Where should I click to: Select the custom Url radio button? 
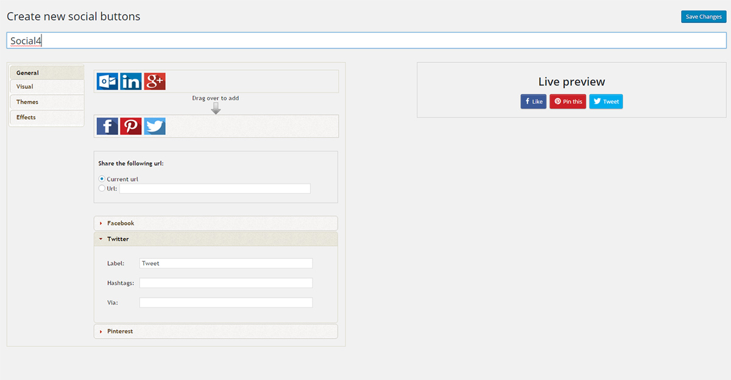click(102, 189)
